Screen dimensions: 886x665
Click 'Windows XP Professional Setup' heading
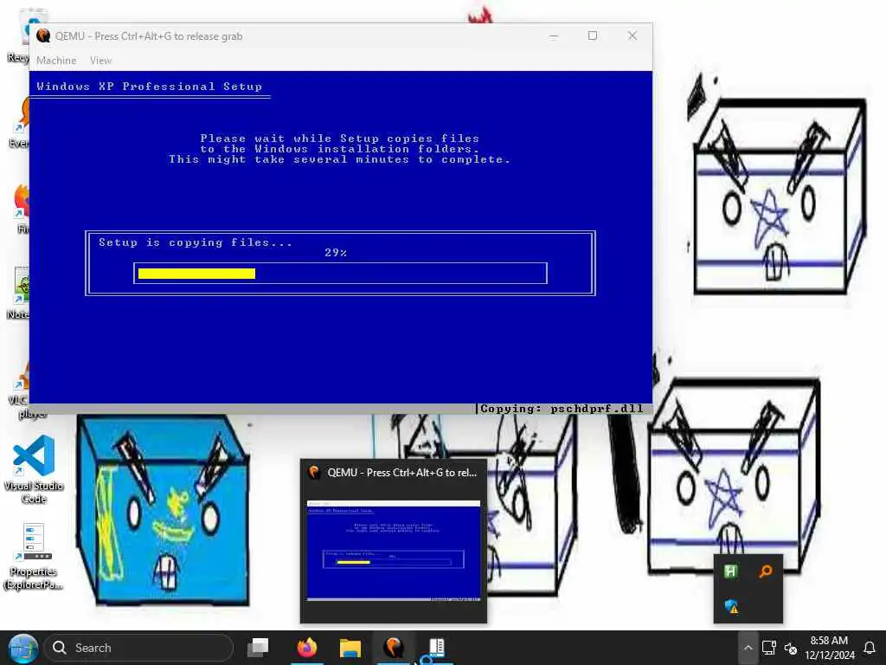coord(149,87)
